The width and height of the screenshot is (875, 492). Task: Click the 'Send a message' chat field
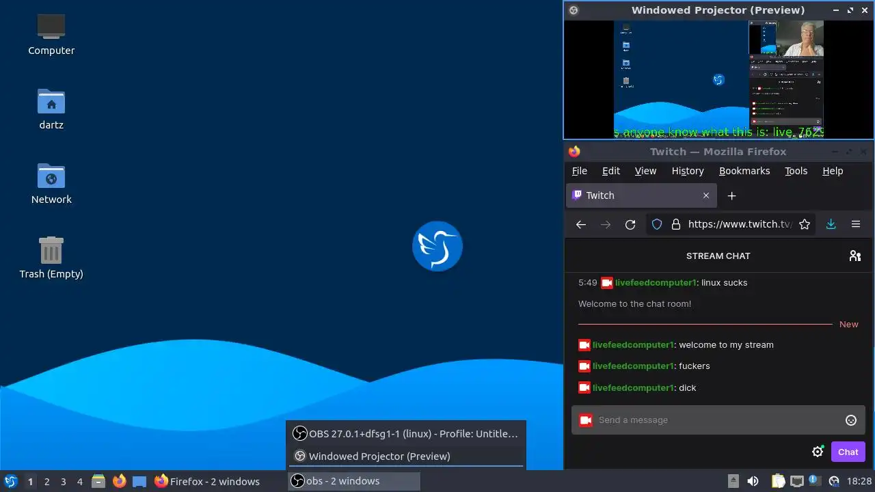click(718, 420)
